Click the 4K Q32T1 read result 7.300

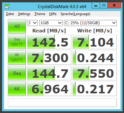tap(49, 58)
